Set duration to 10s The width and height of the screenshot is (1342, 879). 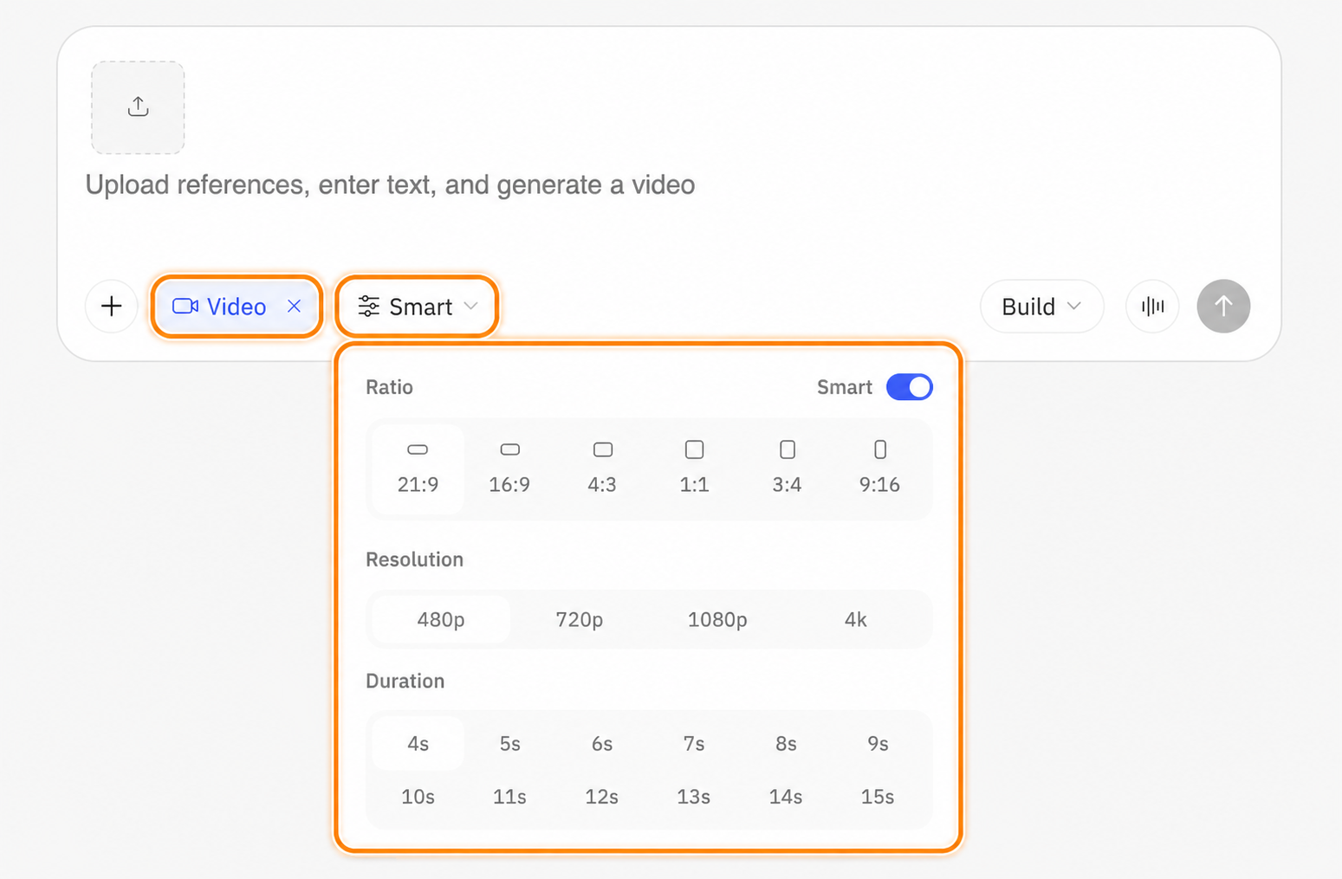tap(418, 797)
